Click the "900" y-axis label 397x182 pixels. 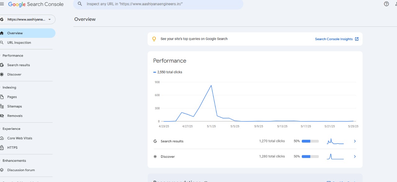coord(157,82)
